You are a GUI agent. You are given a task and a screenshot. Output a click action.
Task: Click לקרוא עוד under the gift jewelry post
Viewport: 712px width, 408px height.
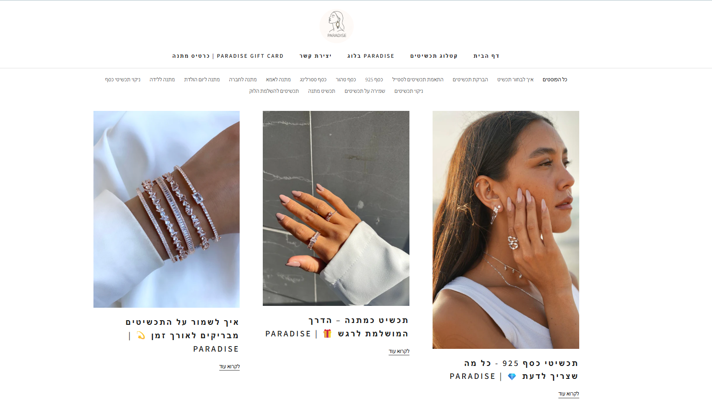coord(399,352)
